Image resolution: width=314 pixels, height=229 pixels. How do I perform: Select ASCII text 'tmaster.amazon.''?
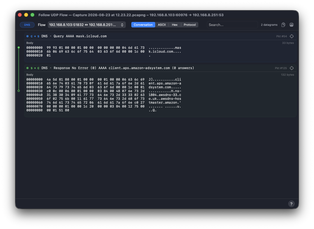tap(165, 103)
